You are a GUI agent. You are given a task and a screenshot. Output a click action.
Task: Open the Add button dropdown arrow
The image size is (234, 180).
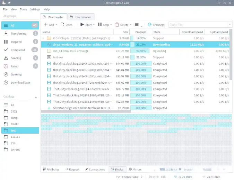point(57,25)
